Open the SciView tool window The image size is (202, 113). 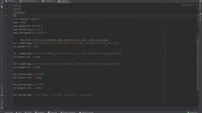coord(200,17)
